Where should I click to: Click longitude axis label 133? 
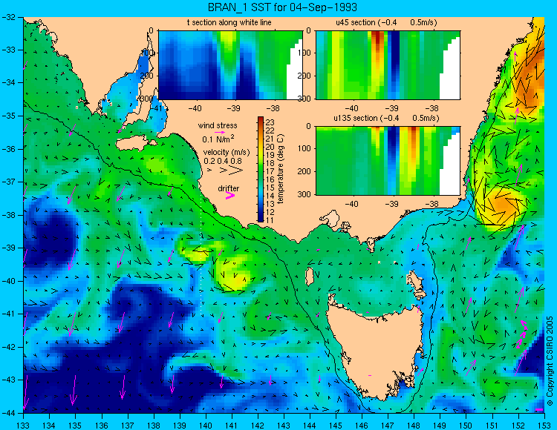[x=24, y=426]
